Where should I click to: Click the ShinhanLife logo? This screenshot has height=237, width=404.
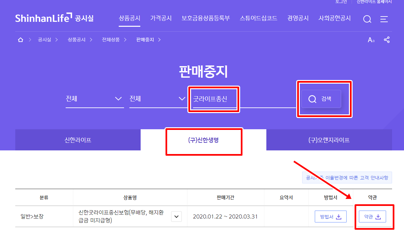tap(54, 18)
